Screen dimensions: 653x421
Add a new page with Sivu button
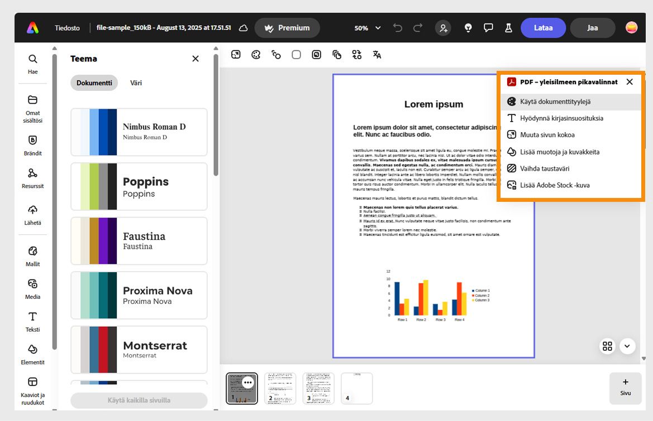click(x=626, y=388)
